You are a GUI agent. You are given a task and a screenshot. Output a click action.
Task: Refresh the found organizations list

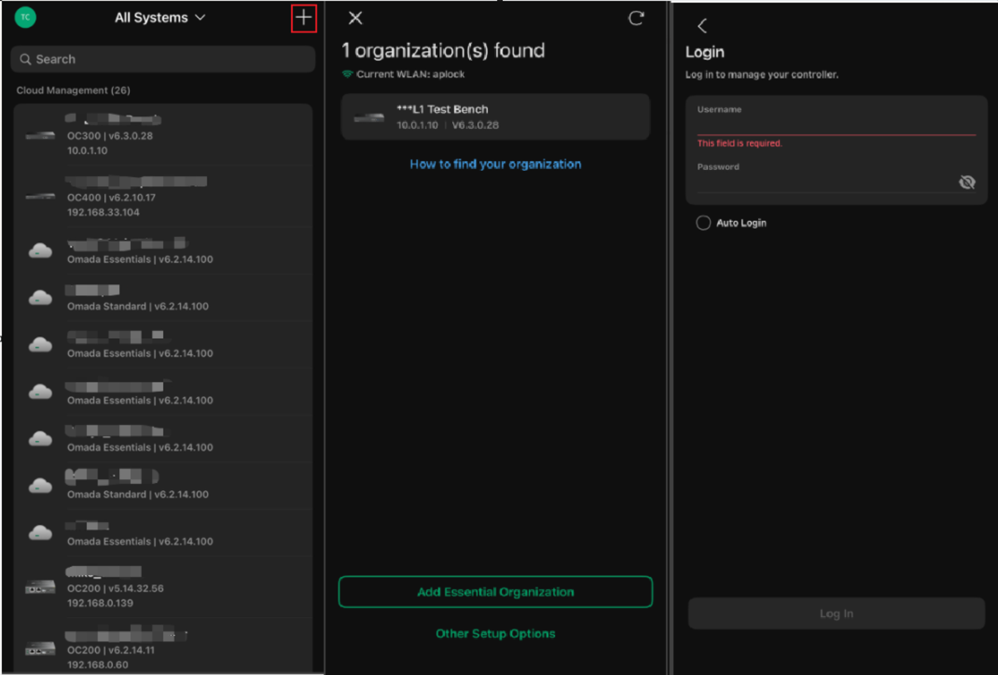pyautogui.click(x=636, y=18)
